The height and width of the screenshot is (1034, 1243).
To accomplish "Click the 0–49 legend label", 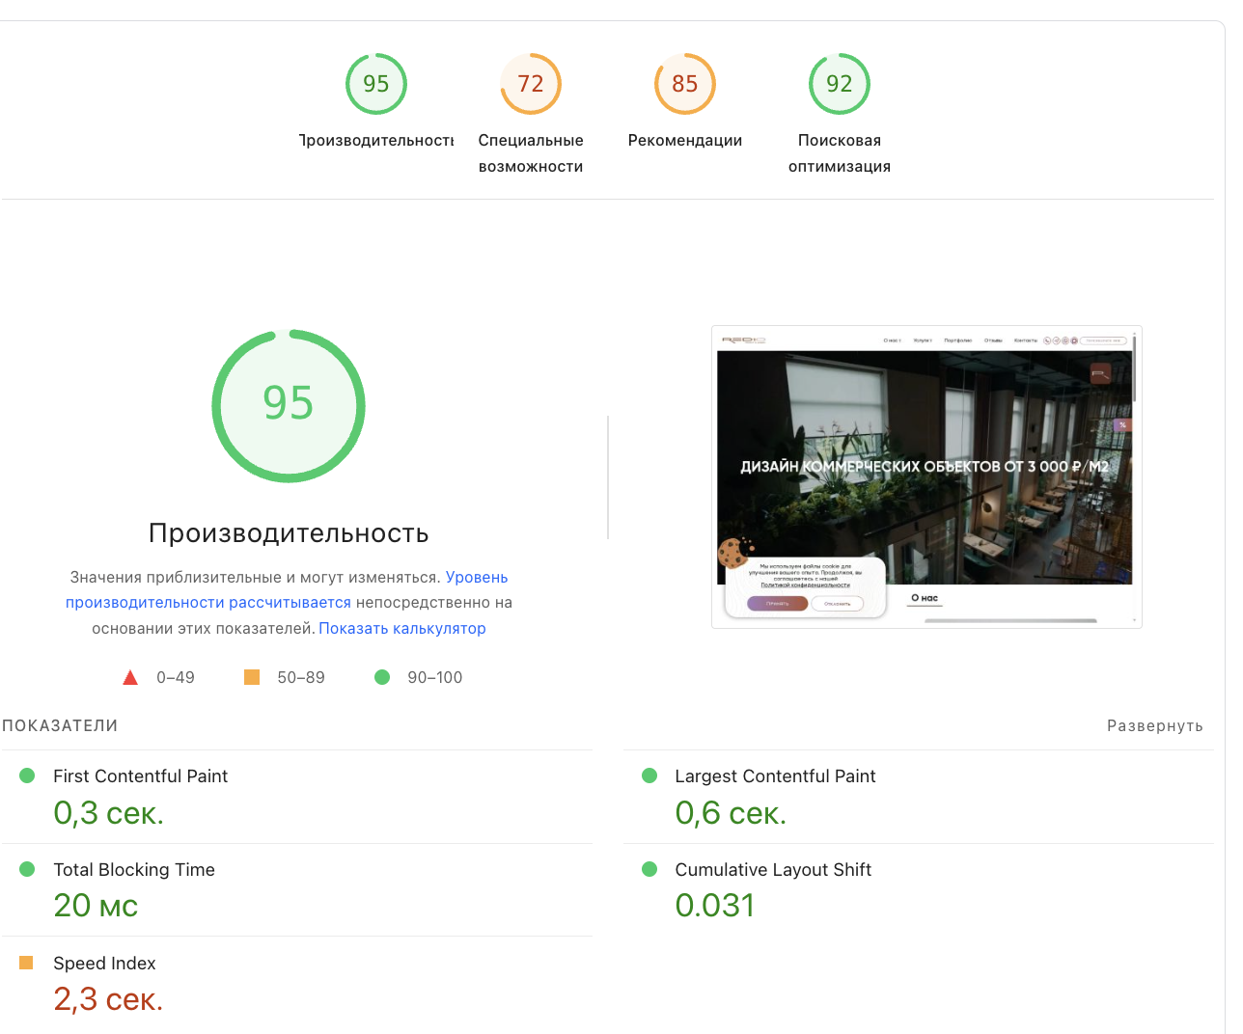I will pyautogui.click(x=176, y=678).
